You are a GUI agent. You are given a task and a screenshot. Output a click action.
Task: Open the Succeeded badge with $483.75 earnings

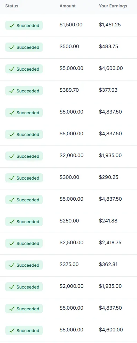click(24, 47)
